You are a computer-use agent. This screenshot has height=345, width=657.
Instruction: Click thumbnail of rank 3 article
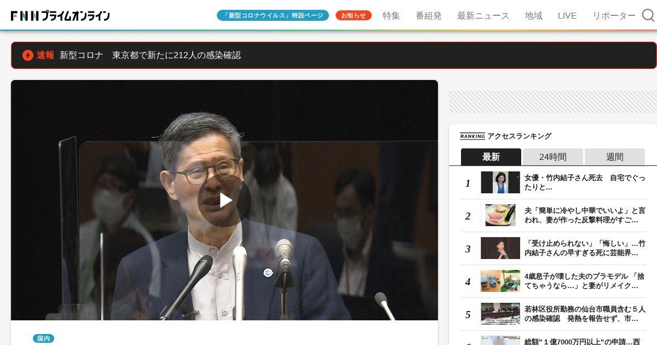tap(500, 248)
